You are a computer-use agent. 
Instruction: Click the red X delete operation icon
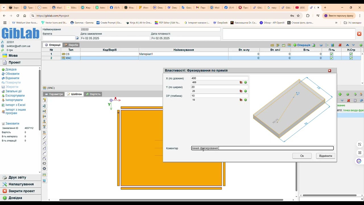(x=340, y=45)
